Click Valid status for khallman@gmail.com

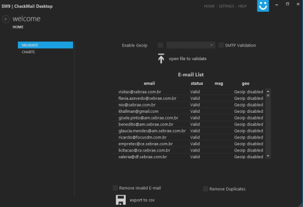point(195,111)
